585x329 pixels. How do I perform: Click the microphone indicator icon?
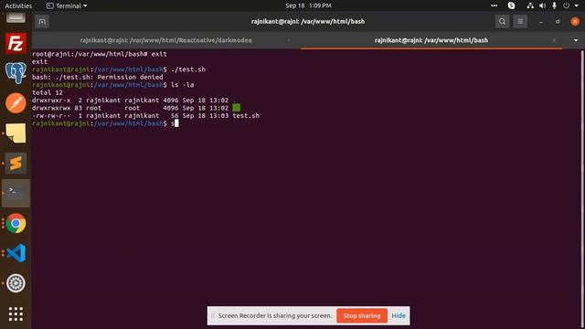(x=554, y=5)
